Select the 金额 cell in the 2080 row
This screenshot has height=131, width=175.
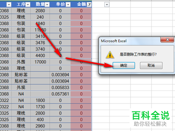click(81, 11)
